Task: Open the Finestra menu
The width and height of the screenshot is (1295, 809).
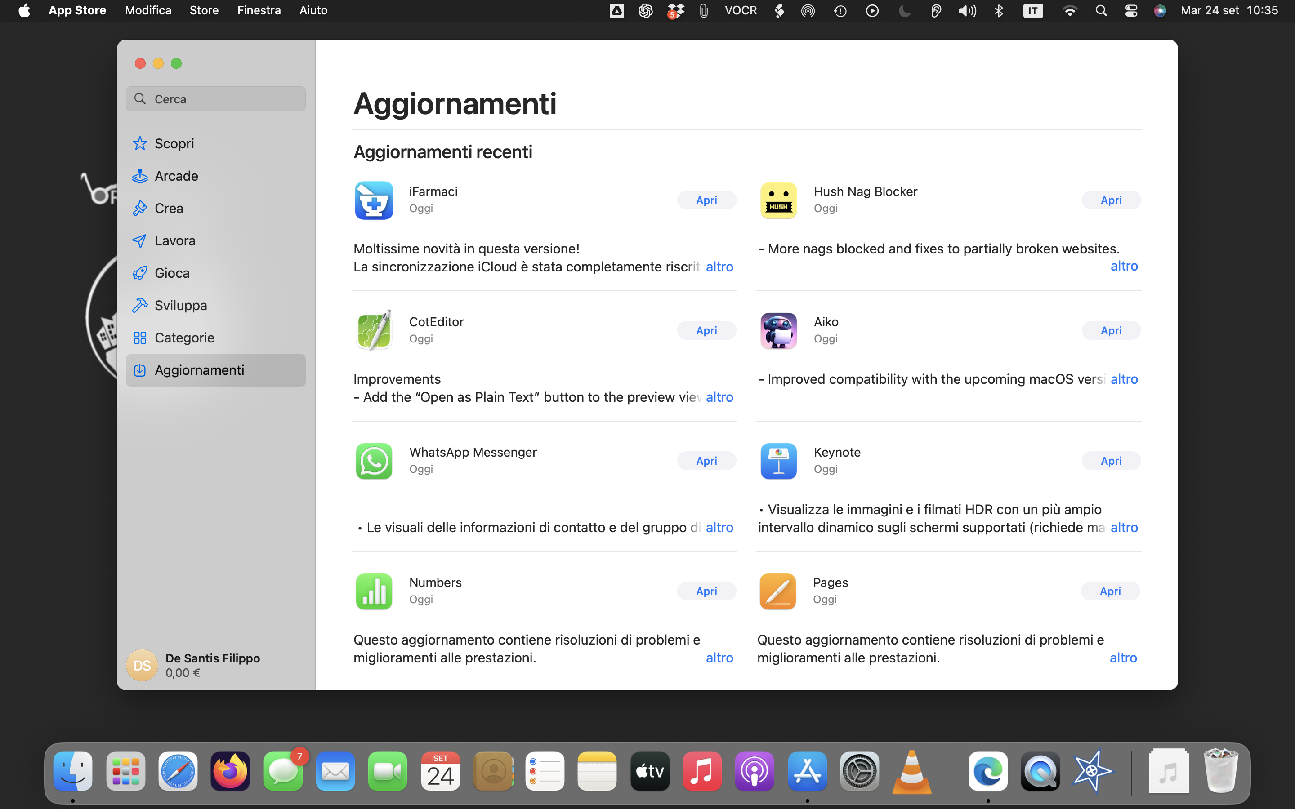Action: coord(259,11)
